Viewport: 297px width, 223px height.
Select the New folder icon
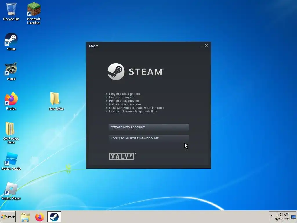(x=56, y=101)
